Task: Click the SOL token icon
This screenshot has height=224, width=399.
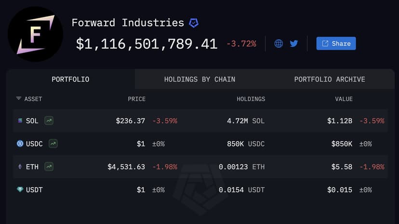Action: coord(20,121)
